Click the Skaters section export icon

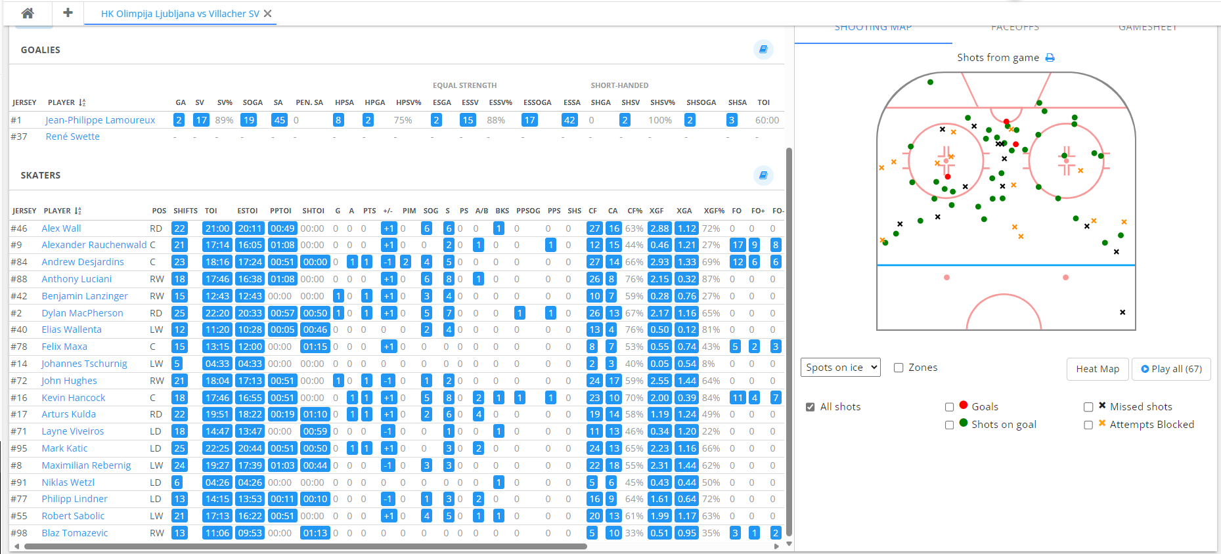coord(763,175)
